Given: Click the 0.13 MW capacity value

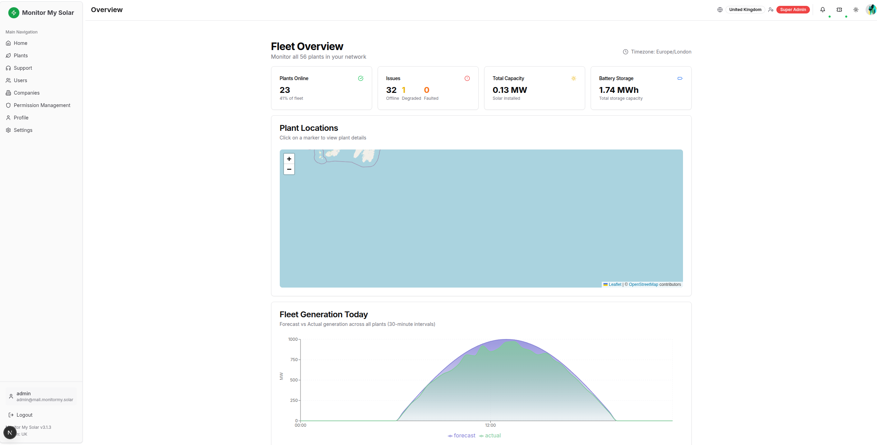Looking at the screenshot, I should point(510,90).
